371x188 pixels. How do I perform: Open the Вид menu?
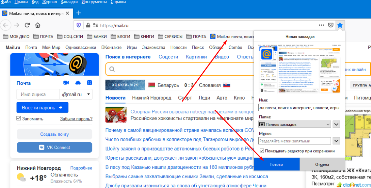[x=35, y=2]
